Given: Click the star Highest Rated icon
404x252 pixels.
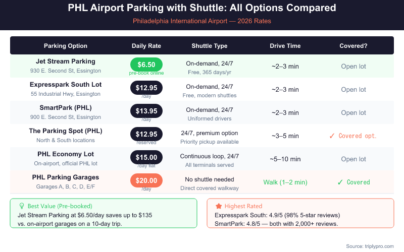Looking at the screenshot, I should [x=218, y=206].
